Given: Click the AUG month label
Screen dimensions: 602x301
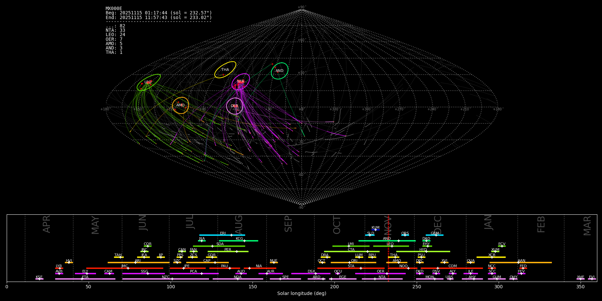Looking at the screenshot, I should click(x=239, y=225).
